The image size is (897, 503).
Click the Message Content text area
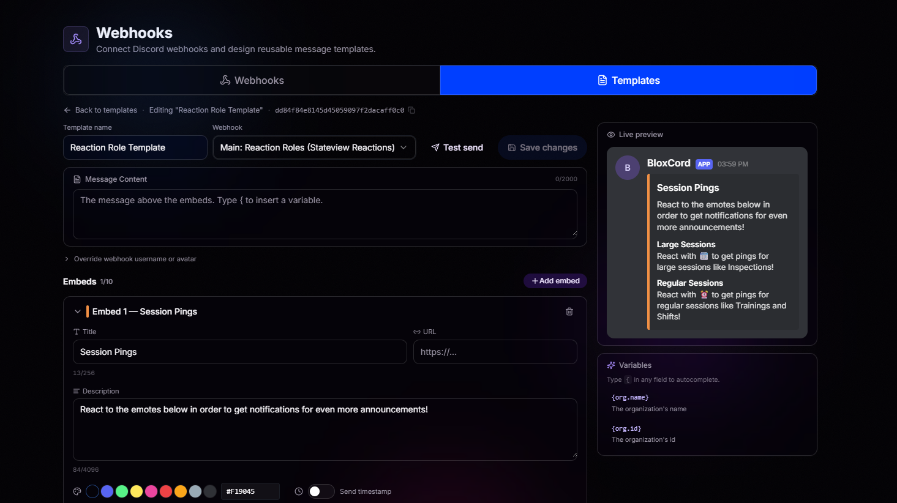[325, 214]
